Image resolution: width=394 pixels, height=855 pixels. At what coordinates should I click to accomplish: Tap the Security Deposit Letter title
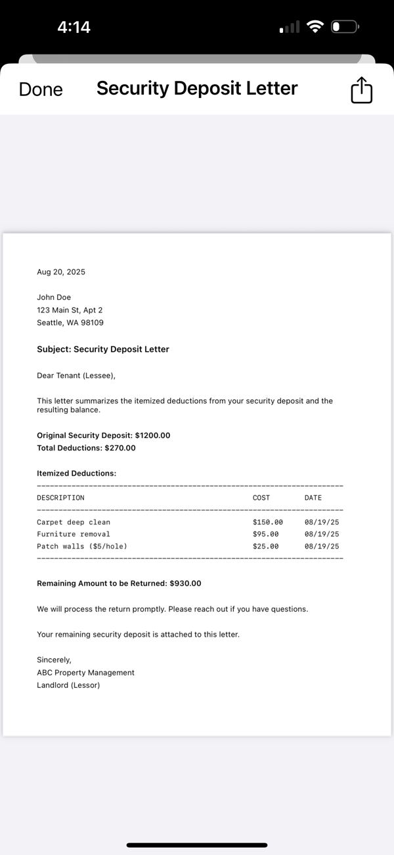click(196, 88)
